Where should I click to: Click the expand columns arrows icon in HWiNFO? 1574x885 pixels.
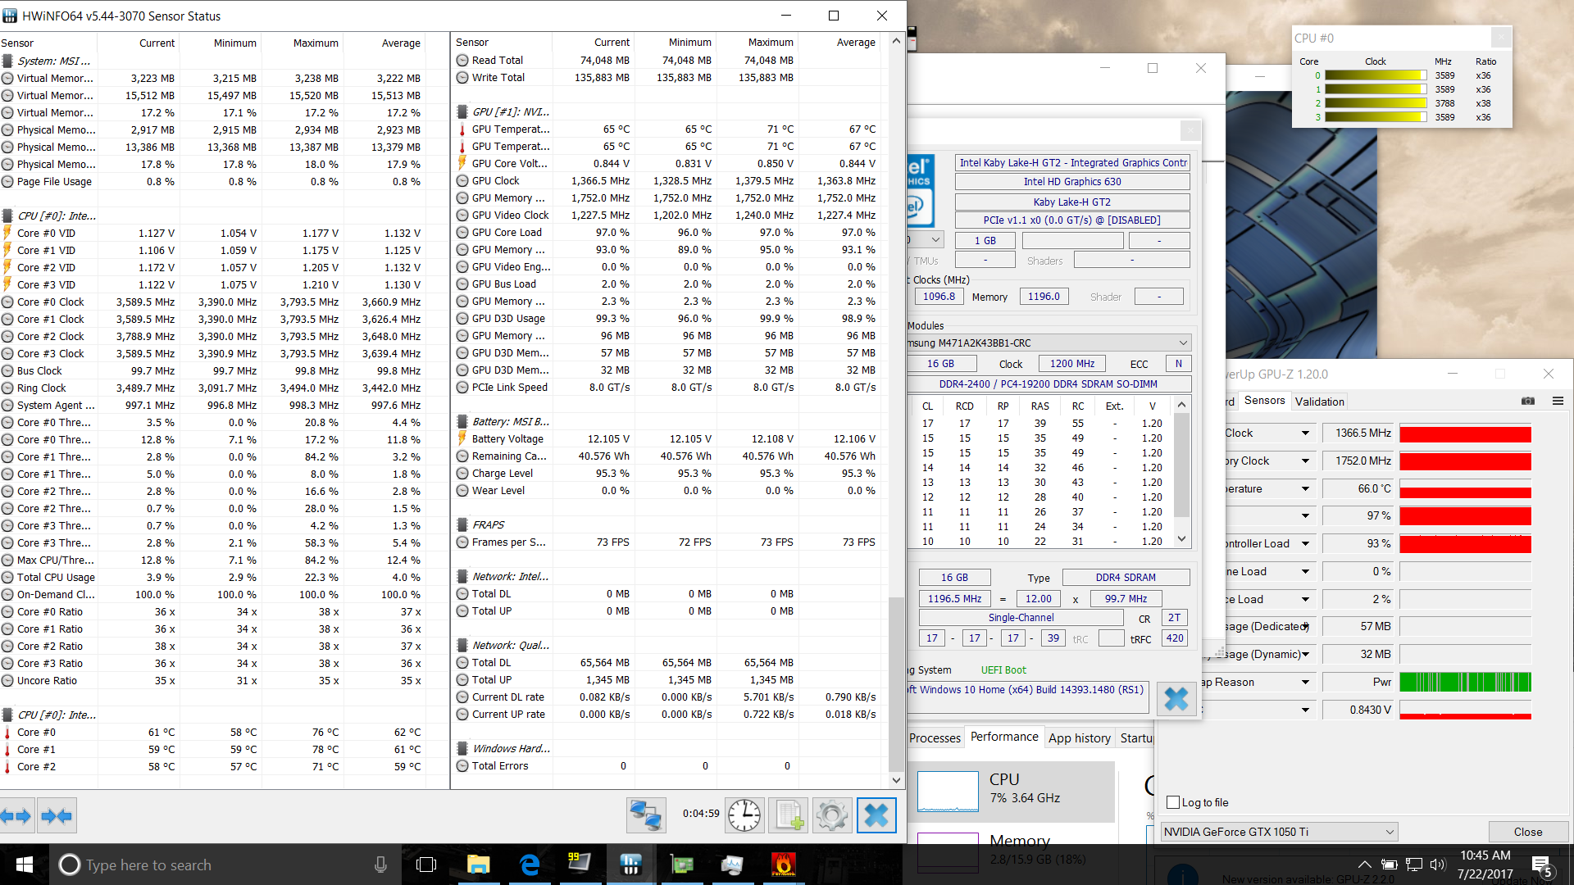[x=16, y=815]
